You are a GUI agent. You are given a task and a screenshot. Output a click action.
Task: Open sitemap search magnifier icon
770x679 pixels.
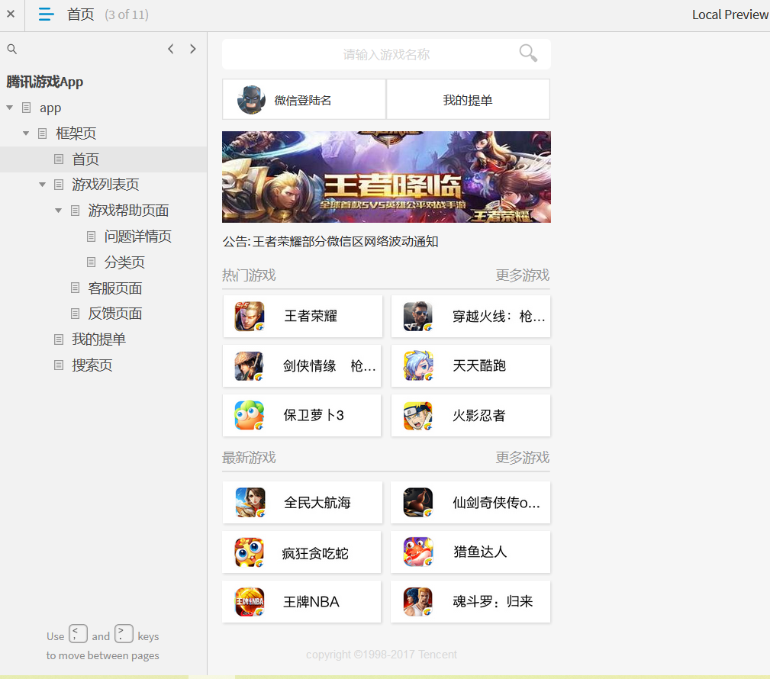(11, 49)
